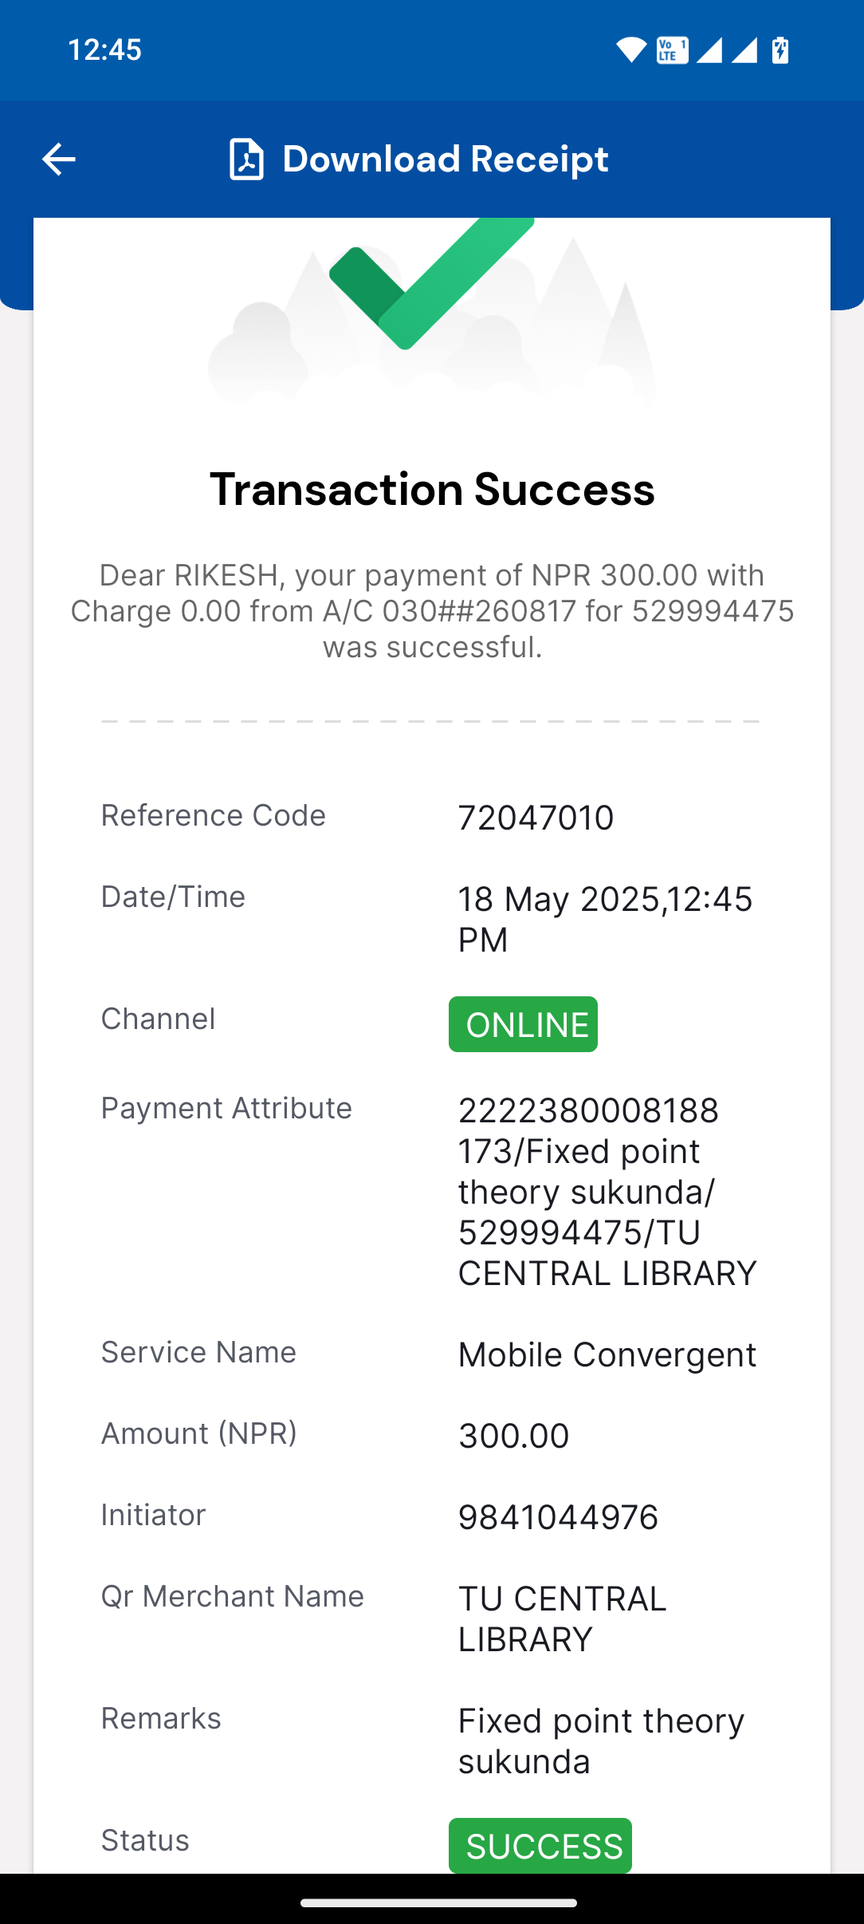
Task: Tap the Payment Attribute value text
Action: click(x=606, y=1191)
